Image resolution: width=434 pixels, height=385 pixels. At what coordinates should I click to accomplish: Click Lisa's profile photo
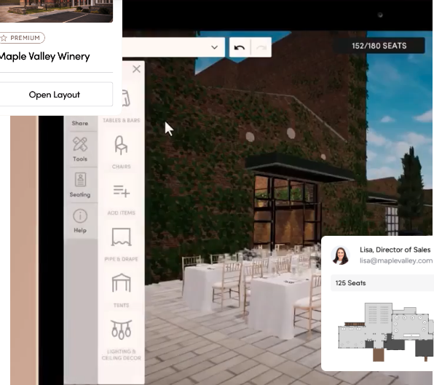340,255
